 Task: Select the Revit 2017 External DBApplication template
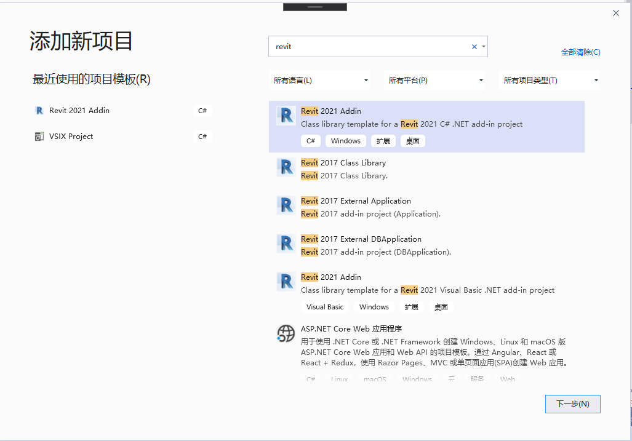tap(361, 239)
